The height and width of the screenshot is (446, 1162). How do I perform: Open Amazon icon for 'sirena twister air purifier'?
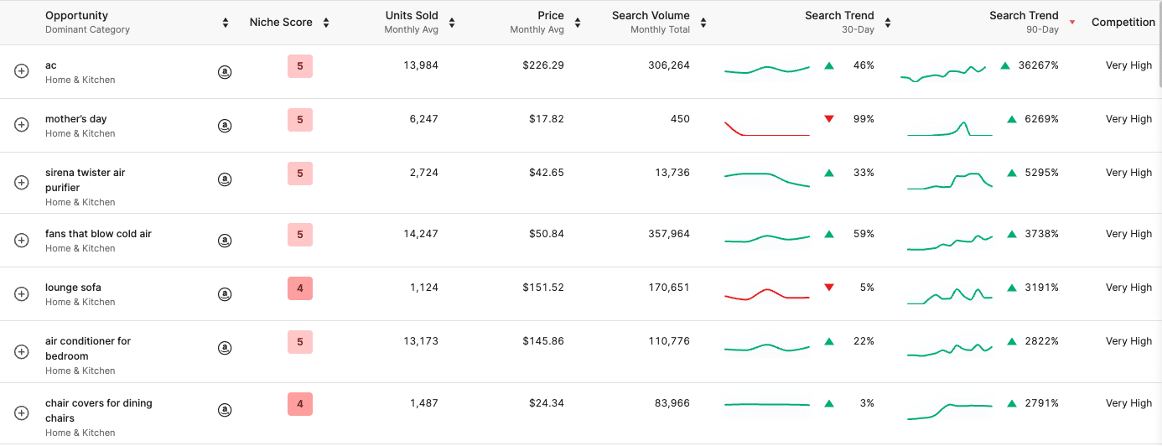tap(225, 179)
